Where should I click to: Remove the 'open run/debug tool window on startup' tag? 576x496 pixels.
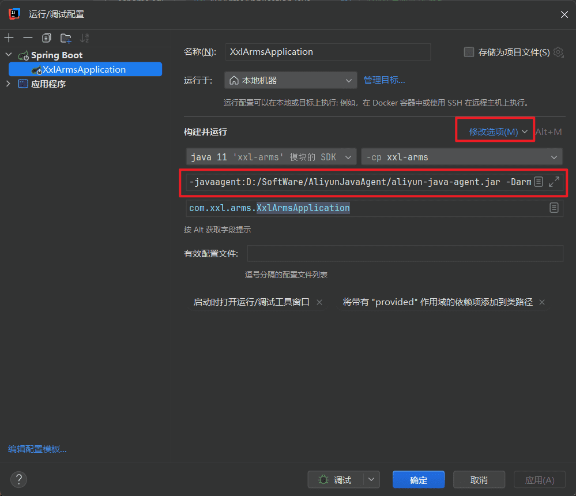coord(319,302)
